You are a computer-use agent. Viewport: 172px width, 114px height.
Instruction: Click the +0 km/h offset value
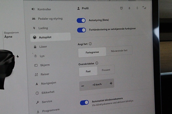(x=97, y=85)
